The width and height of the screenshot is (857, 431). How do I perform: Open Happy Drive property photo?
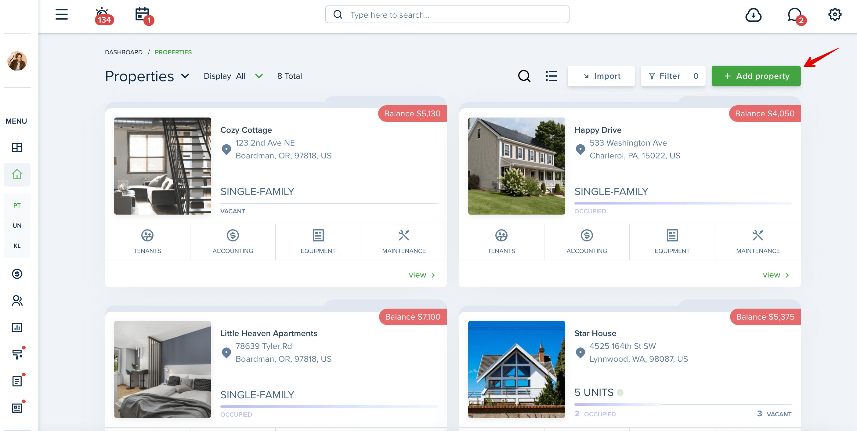pyautogui.click(x=516, y=166)
